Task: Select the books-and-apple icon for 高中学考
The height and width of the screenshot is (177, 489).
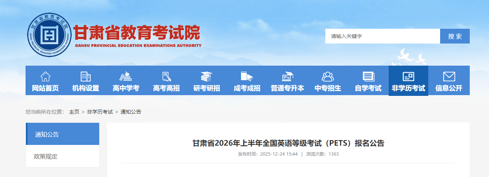Action: pyautogui.click(x=126, y=77)
